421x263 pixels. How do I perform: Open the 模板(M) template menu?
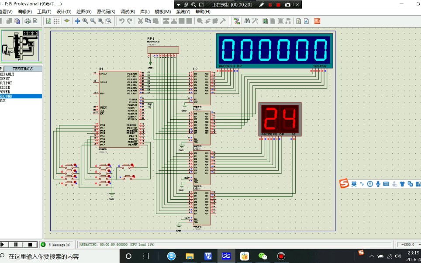(163, 11)
